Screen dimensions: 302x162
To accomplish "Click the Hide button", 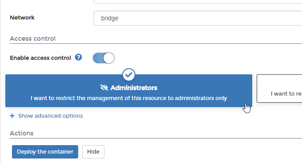I will click(93, 152).
